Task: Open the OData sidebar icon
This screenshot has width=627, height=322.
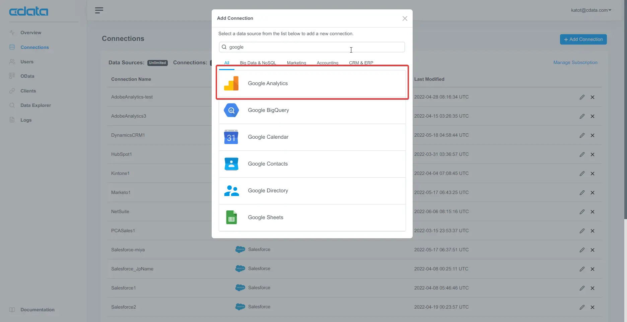Action: (x=12, y=76)
